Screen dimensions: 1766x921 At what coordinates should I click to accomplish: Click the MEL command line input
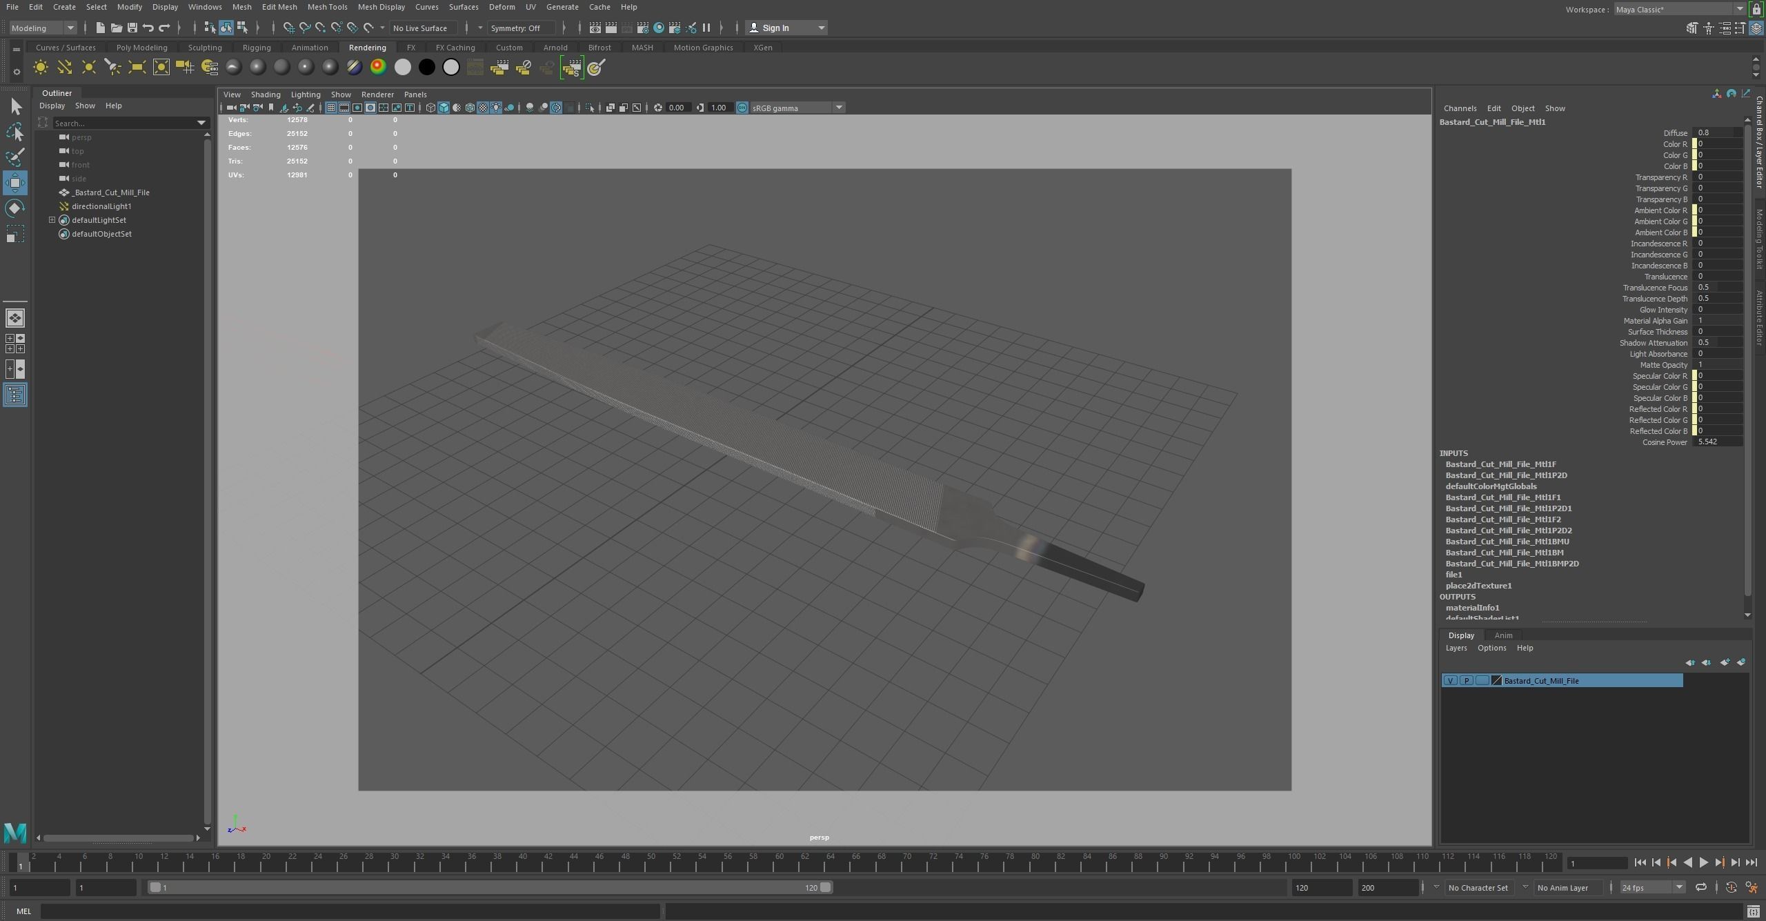pyautogui.click(x=350, y=912)
